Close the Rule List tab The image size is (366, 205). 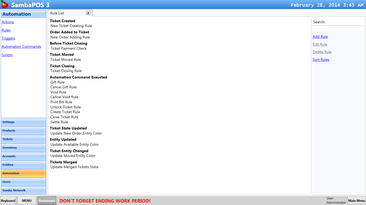(x=88, y=13)
